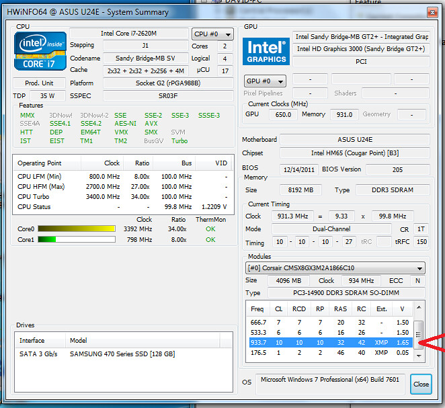Image resolution: width=445 pixels, height=408 pixels.
Task: Click the Intel Core i7 logo
Action: [40, 51]
